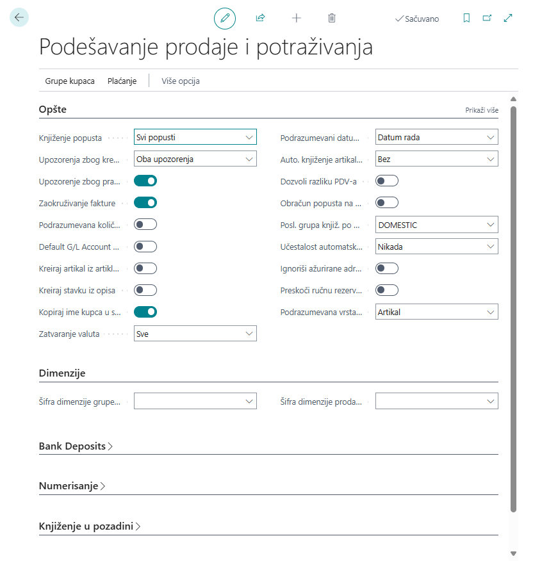Switch to the Grupe kupaca menu item
The height and width of the screenshot is (561, 558).
[69, 81]
